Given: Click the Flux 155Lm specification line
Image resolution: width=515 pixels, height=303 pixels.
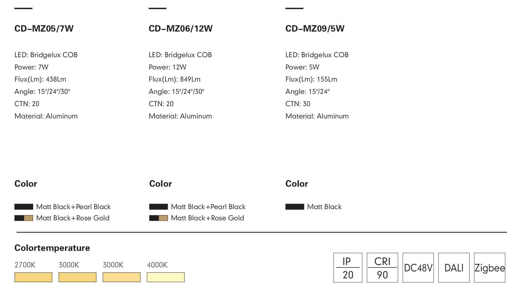Looking at the screenshot, I should tap(311, 79).
